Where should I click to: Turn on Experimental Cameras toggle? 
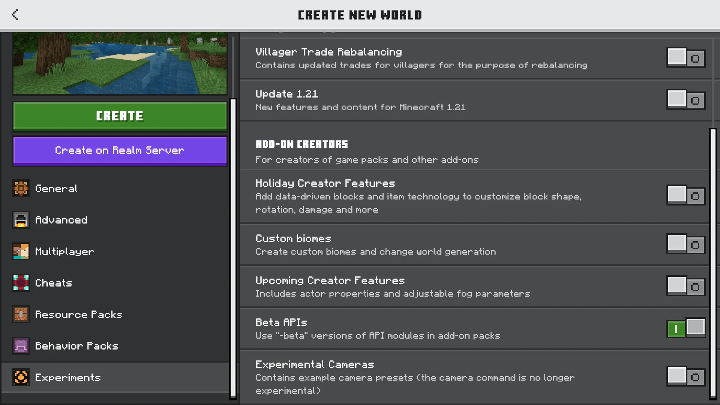[686, 376]
